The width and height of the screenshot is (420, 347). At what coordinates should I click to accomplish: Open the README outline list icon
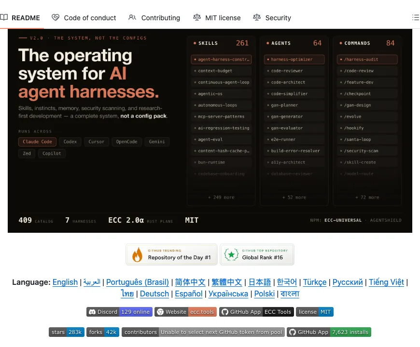[416, 18]
